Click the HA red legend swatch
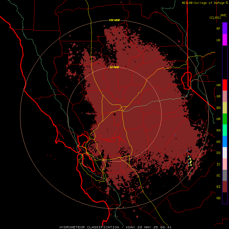The height and width of the screenshot is (229, 229). (x=225, y=85)
